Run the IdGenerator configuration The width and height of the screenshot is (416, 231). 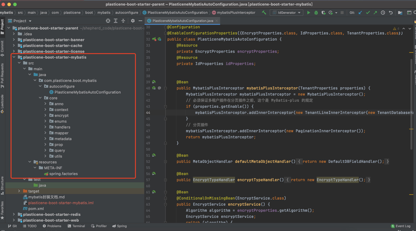tap(308, 12)
